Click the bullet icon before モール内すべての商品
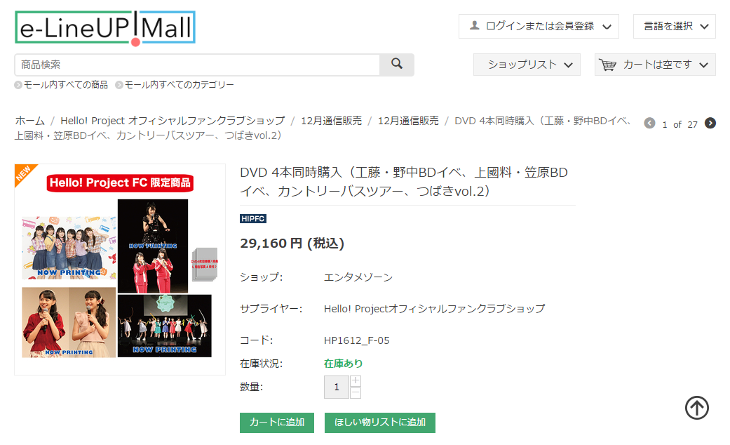The height and width of the screenshot is (445, 730). 18,85
